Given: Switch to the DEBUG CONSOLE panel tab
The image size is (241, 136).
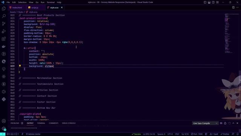Looking at the screenshot, I should [x=69, y=123].
